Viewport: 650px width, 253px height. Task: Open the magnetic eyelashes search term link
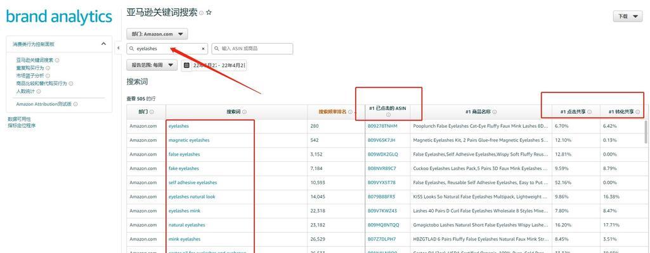[x=189, y=140]
